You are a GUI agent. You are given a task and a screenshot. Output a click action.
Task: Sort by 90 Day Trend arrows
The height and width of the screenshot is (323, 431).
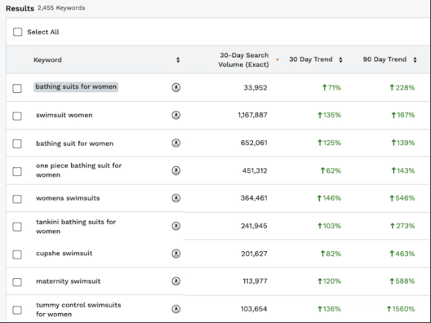pyautogui.click(x=415, y=60)
